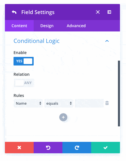
Task: Undo the last change with the purple arrow
Action: pos(48,148)
